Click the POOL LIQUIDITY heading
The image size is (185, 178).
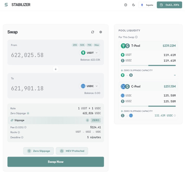tap(129, 30)
